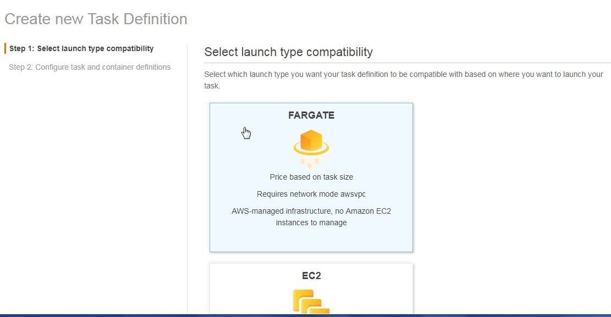Click the 'Requires network mode awsvpc' text
This screenshot has height=317, width=611.
[x=311, y=194]
